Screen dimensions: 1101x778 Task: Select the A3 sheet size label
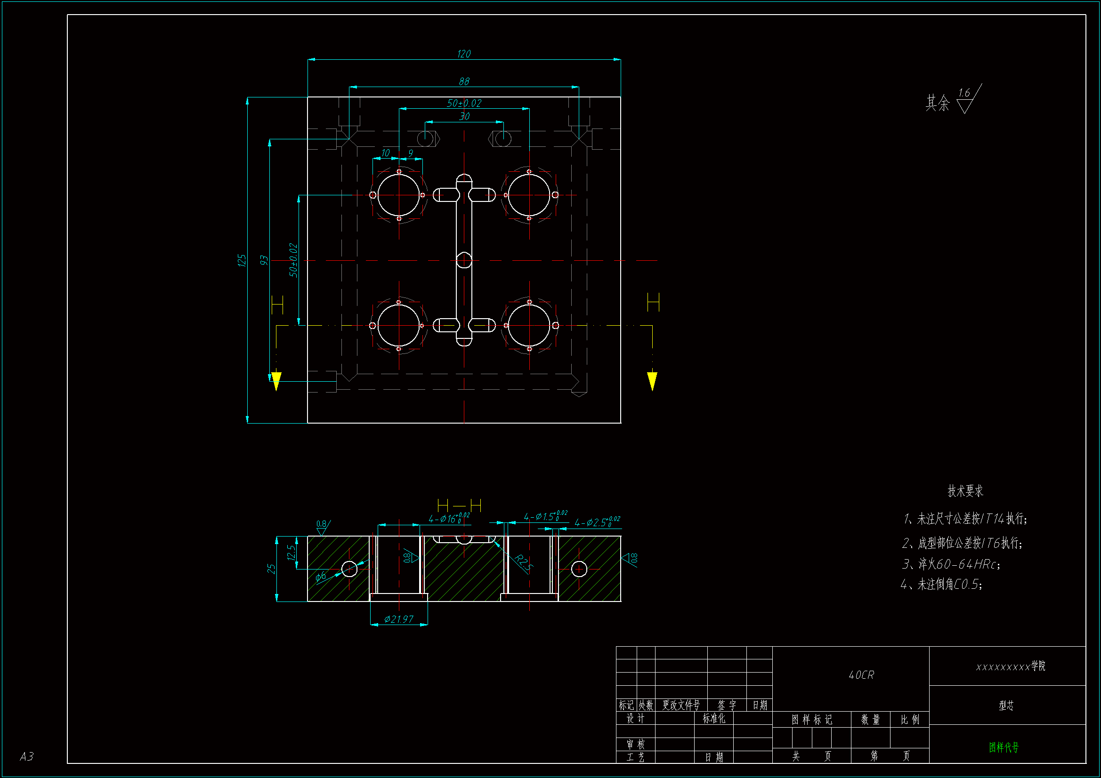(x=27, y=756)
